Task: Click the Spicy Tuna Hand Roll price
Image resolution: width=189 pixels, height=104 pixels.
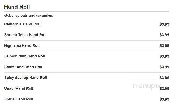Action: 164,67
